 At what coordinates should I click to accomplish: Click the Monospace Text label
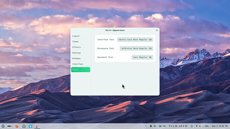tap(106, 49)
